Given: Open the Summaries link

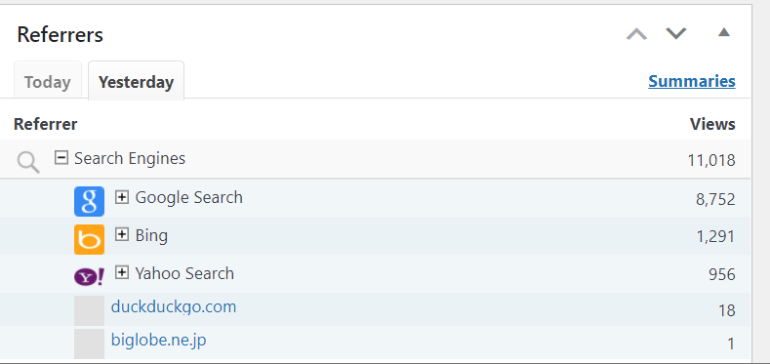Looking at the screenshot, I should click(692, 81).
